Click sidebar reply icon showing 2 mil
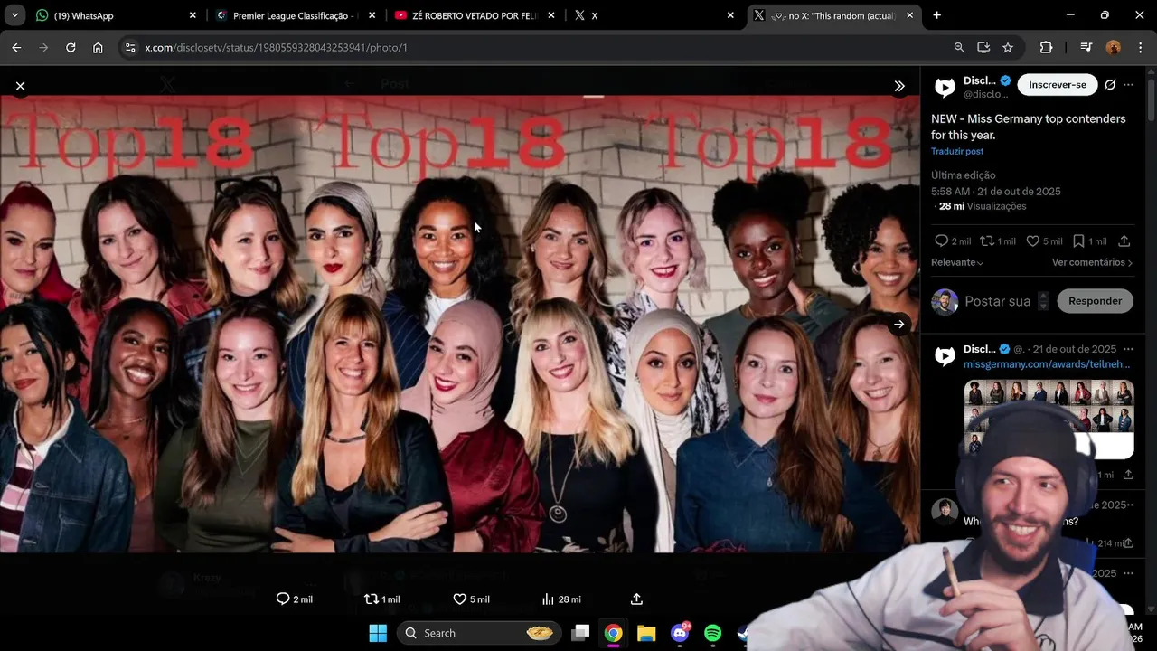The width and height of the screenshot is (1157, 651). point(942,241)
